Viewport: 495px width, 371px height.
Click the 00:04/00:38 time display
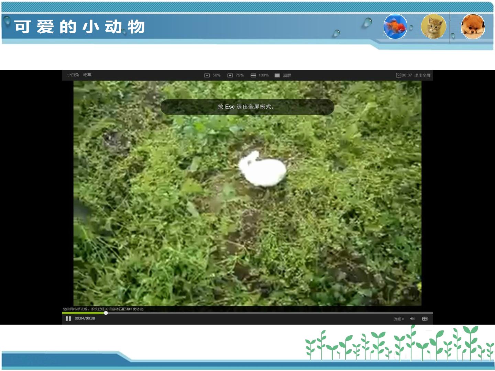85,318
